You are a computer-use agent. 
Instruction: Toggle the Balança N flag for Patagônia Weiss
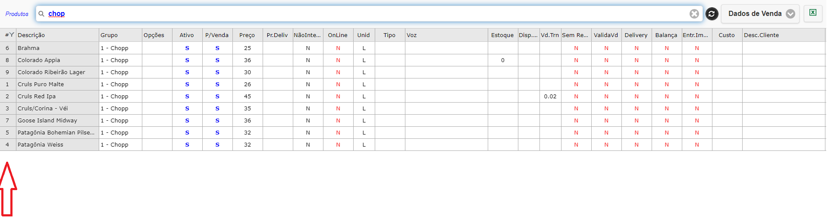coord(667,145)
